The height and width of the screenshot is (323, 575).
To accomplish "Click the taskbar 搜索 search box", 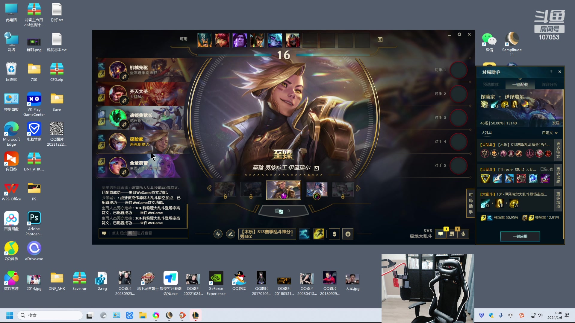I will click(x=50, y=315).
